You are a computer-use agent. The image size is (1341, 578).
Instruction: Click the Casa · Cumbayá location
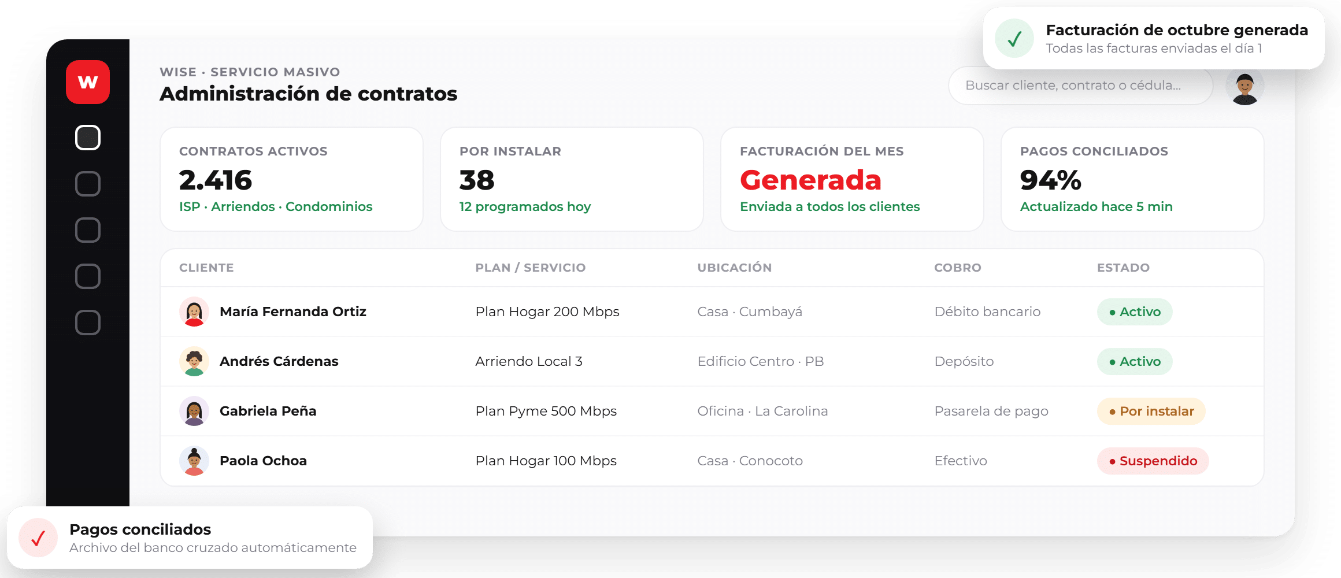pyautogui.click(x=750, y=312)
